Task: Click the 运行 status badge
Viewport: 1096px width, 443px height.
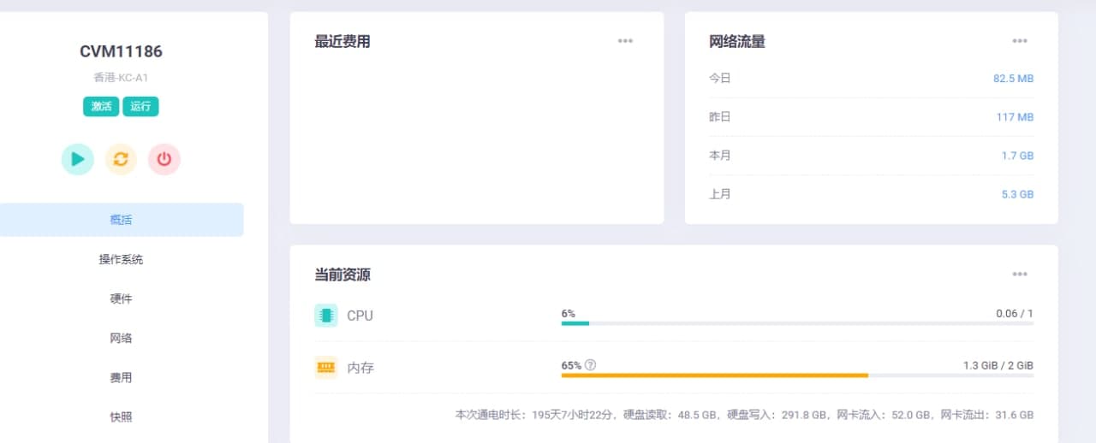Action: pos(140,107)
